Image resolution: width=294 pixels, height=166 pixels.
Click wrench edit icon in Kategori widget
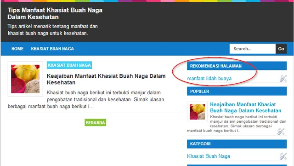pos(283,156)
